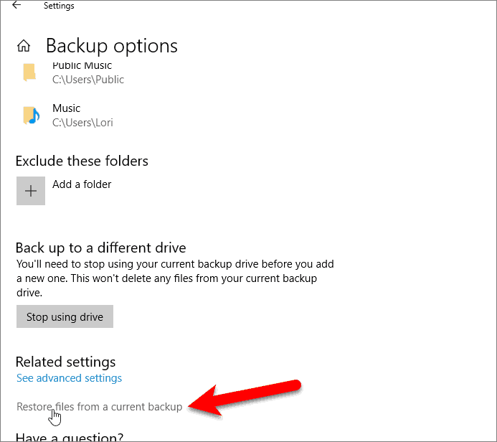Image resolution: width=497 pixels, height=442 pixels.
Task: Click the Public Music folder icon
Action: click(x=29, y=72)
